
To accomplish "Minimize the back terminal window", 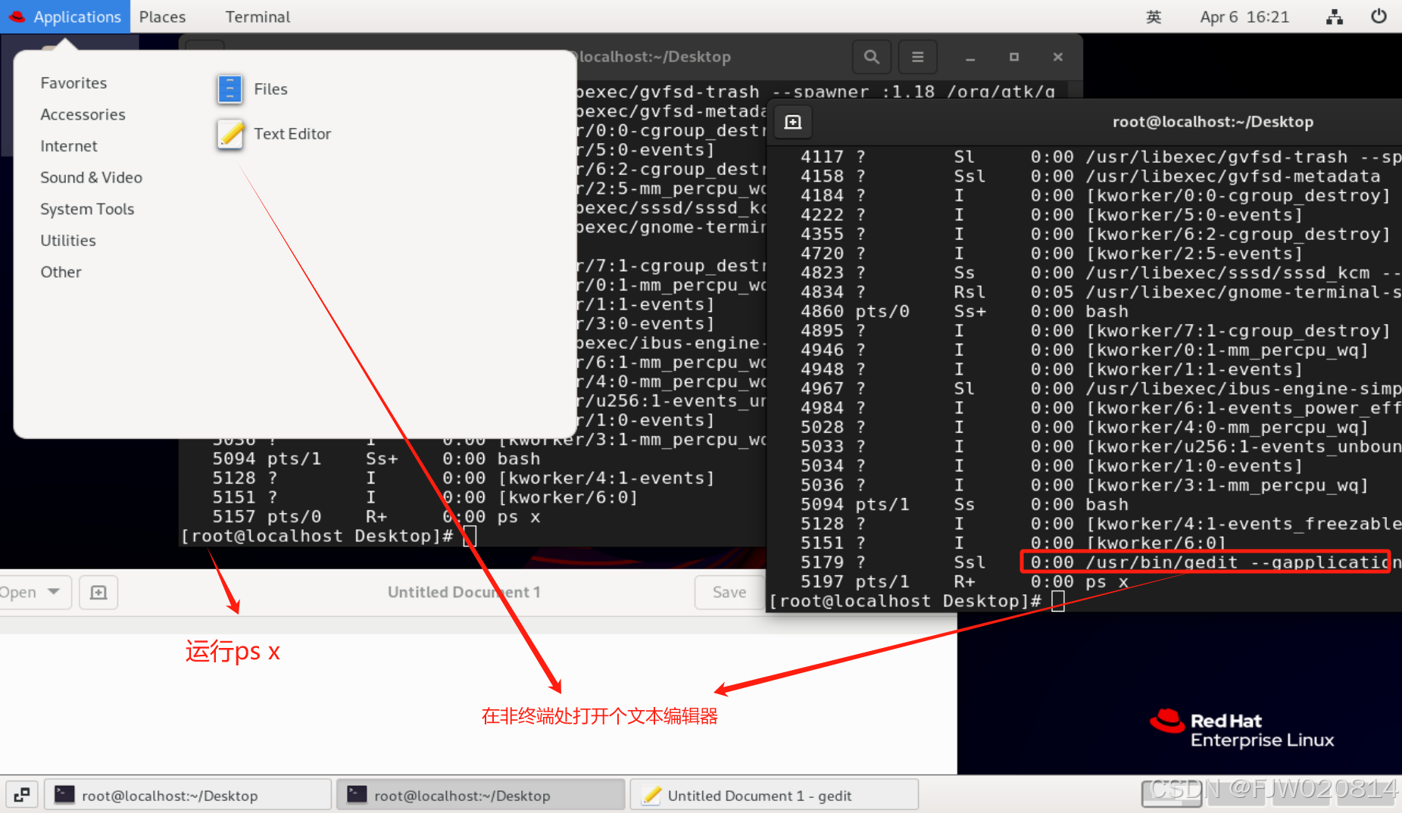I will tap(970, 58).
